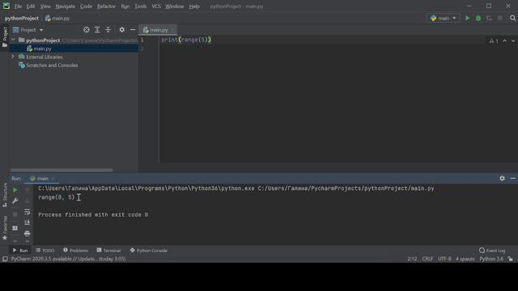Click the stop icon in top toolbar
This screenshot has width=518, height=291.
(500, 18)
